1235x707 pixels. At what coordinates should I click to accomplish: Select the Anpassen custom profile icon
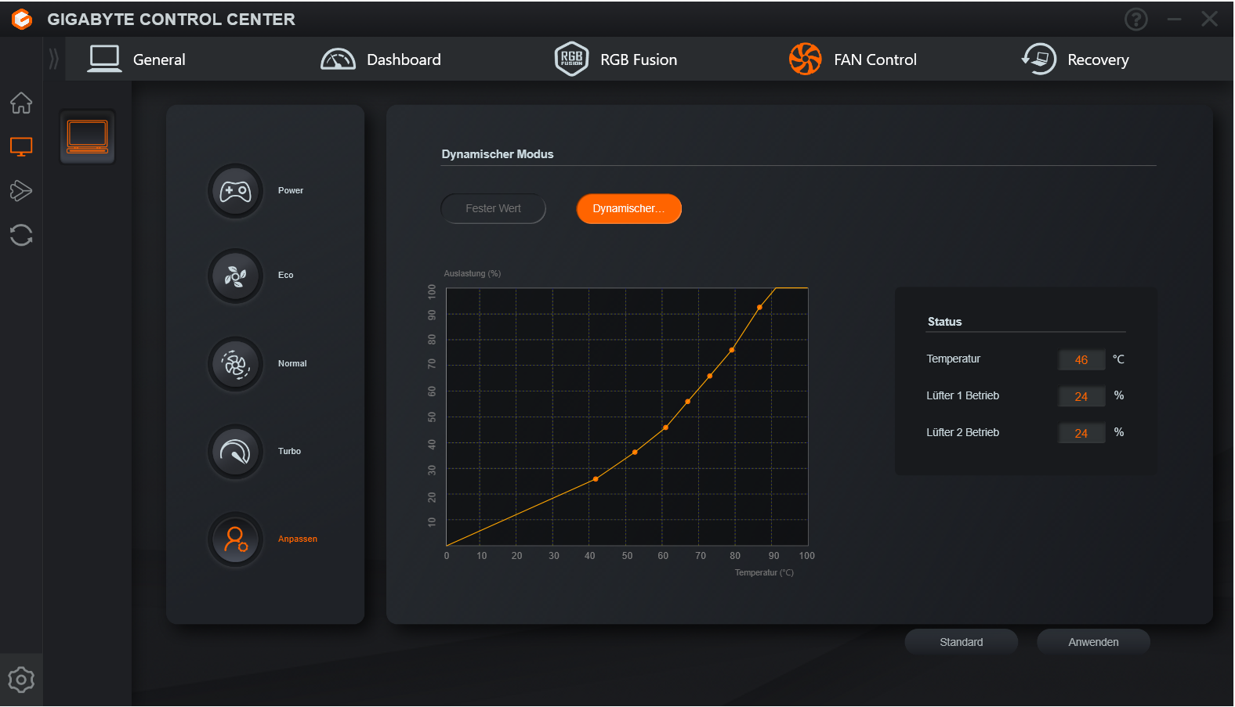coord(235,539)
